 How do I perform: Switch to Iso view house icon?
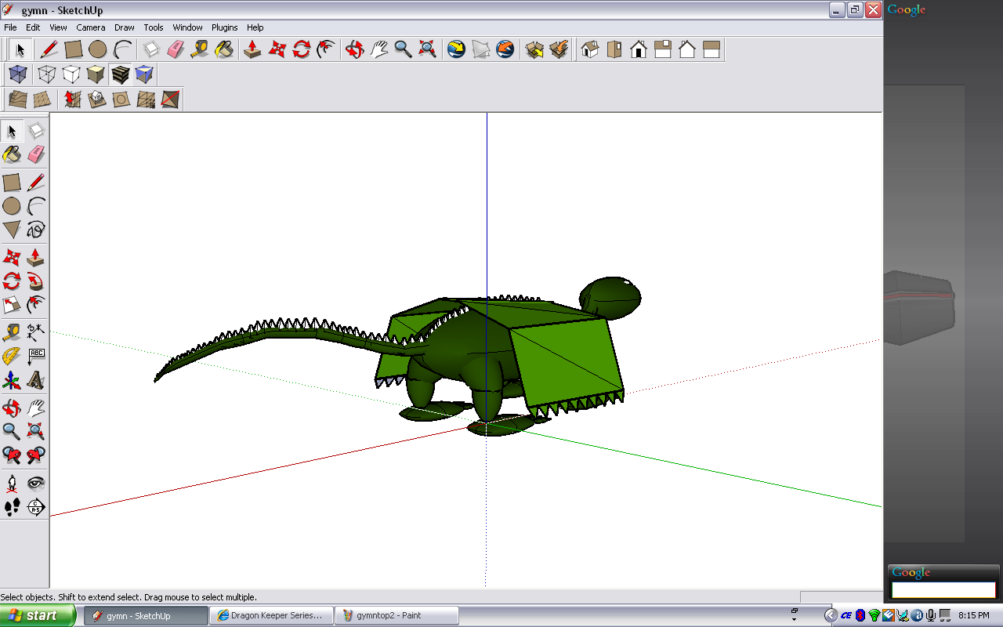(x=590, y=49)
